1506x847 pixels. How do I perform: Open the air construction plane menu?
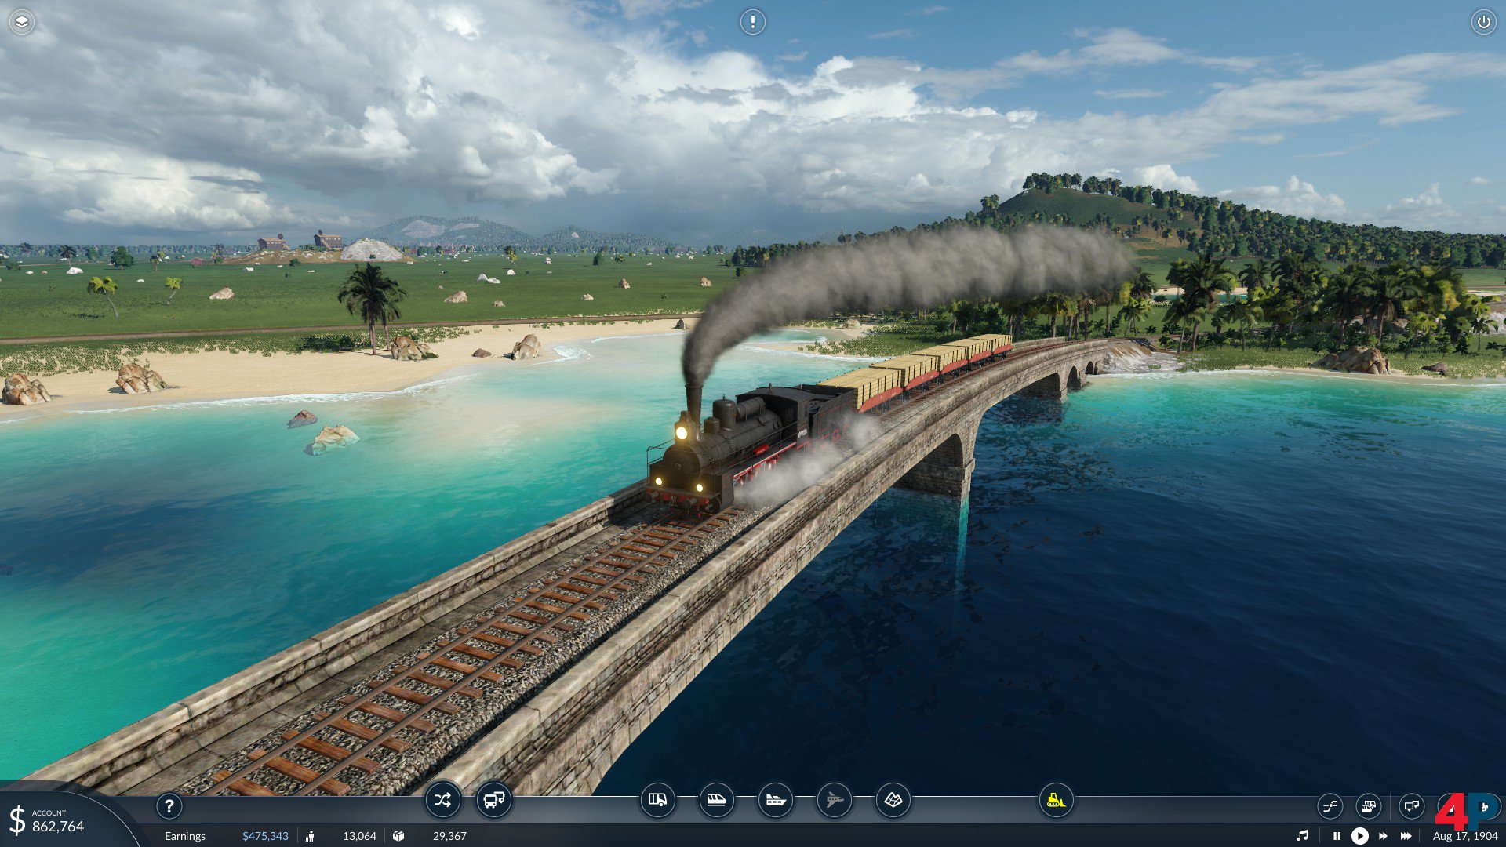834,801
